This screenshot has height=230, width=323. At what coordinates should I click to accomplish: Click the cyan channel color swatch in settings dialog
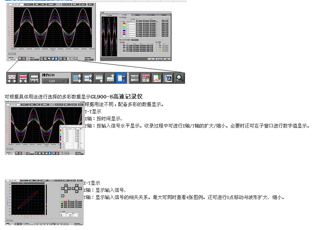[124, 29]
